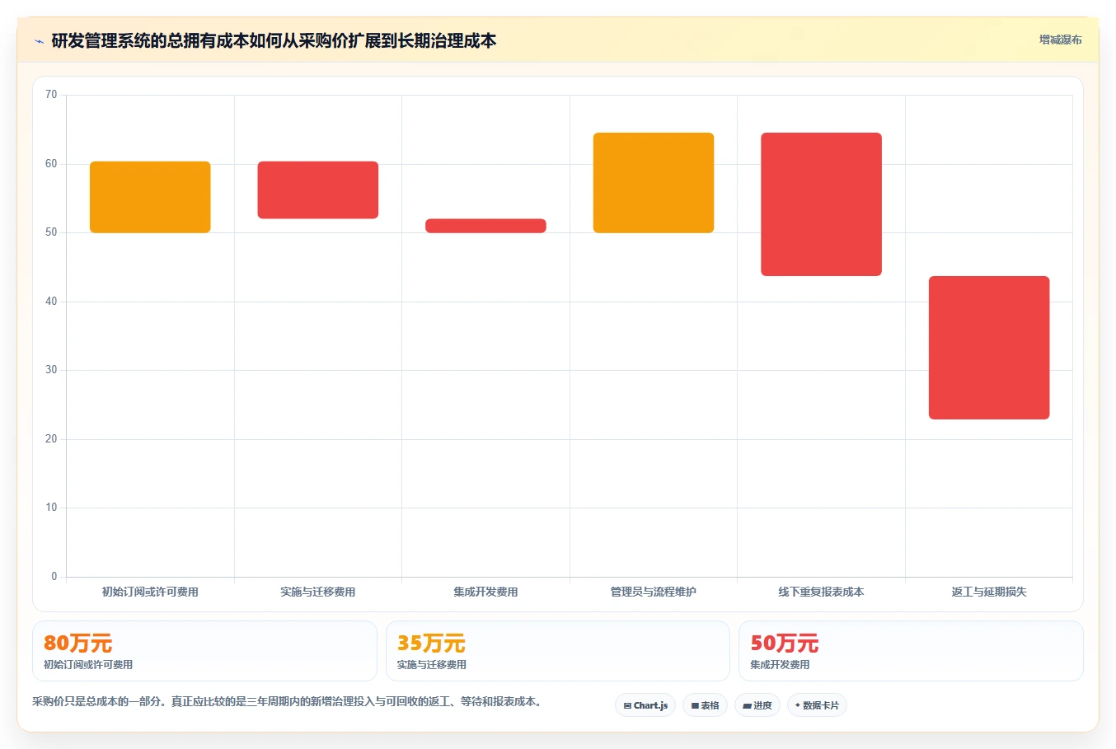Click y-axis tick value 70
The width and height of the screenshot is (1116, 749).
[51, 95]
